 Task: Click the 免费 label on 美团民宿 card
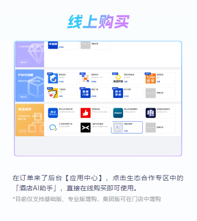[x=125, y=82]
